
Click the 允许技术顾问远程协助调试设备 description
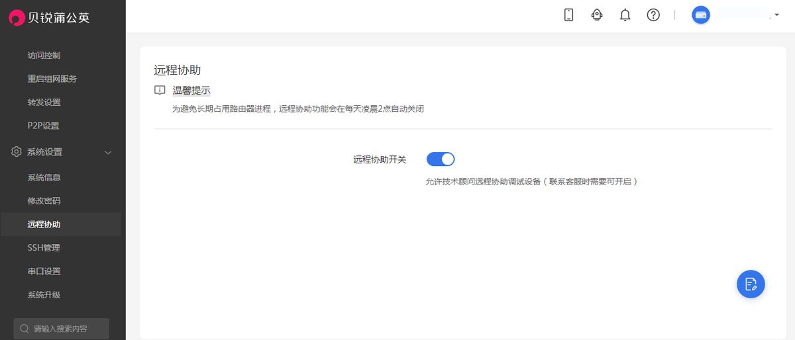pos(531,181)
